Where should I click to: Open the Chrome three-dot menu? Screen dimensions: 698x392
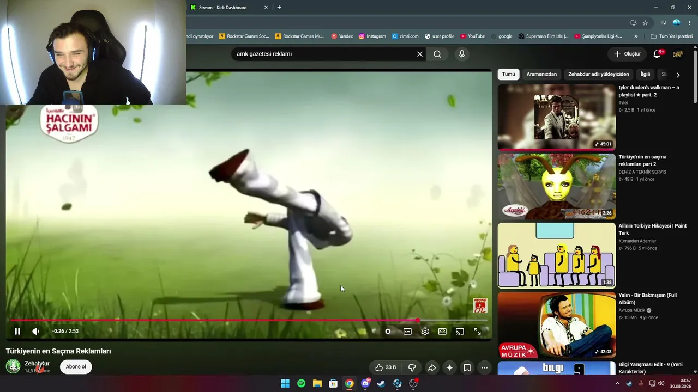point(690,23)
